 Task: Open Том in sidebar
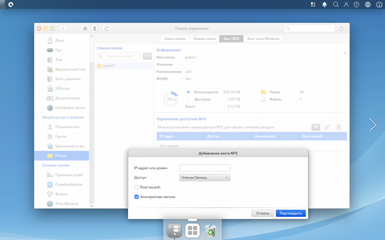[x=61, y=60]
